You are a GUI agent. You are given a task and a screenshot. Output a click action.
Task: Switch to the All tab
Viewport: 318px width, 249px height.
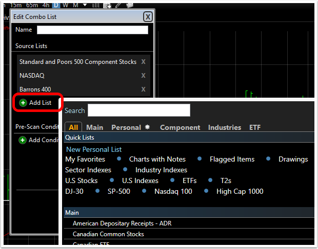[73, 127]
